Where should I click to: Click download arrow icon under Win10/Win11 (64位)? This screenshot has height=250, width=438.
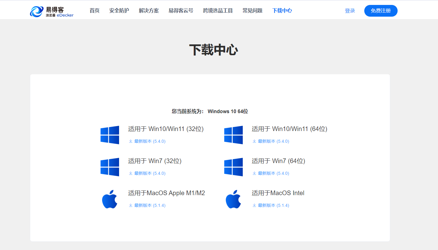click(x=254, y=141)
